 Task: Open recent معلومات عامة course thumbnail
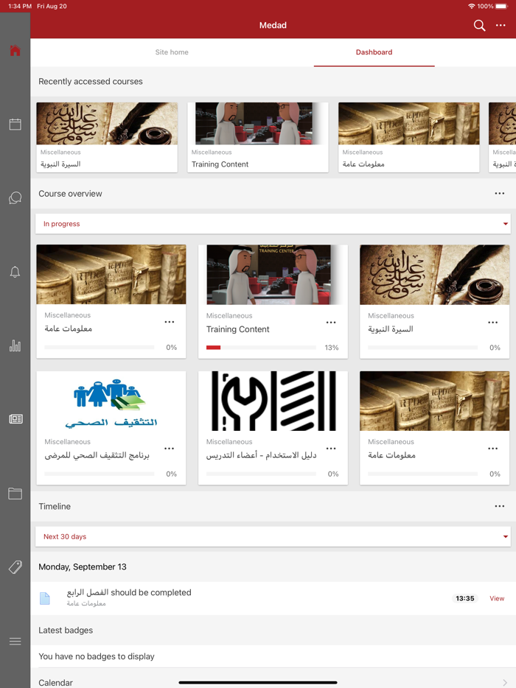pyautogui.click(x=409, y=123)
